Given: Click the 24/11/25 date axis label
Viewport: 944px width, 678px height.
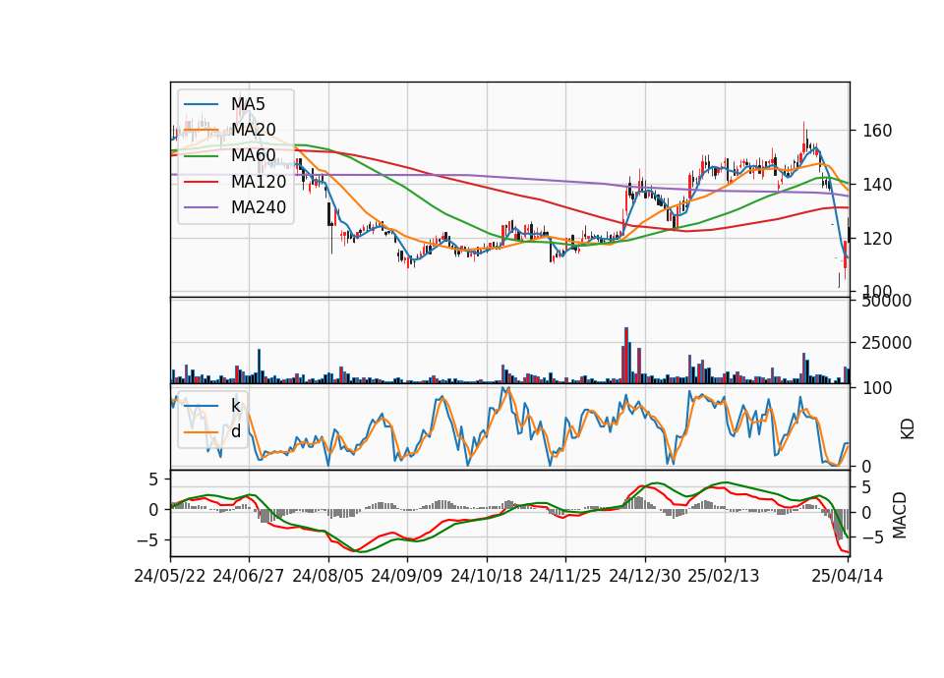Looking at the screenshot, I should pos(565,577).
